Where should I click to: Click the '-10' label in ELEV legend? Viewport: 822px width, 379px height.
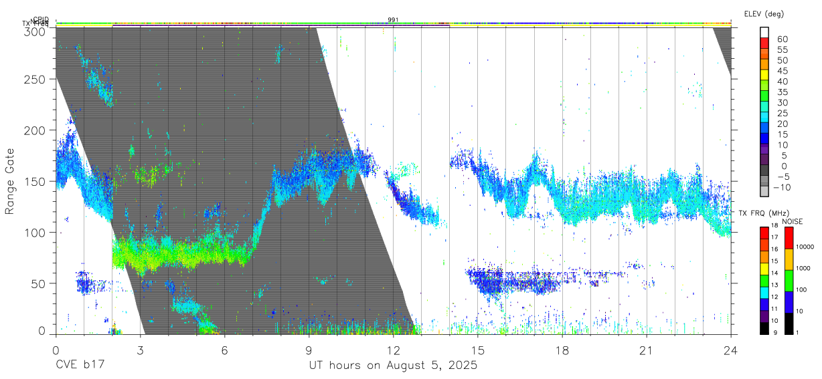(x=783, y=187)
